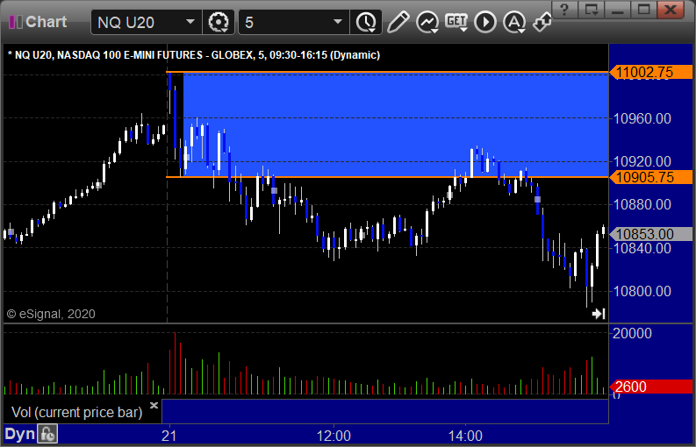
Task: Click the 14:00 time axis label
Action: pyautogui.click(x=465, y=436)
